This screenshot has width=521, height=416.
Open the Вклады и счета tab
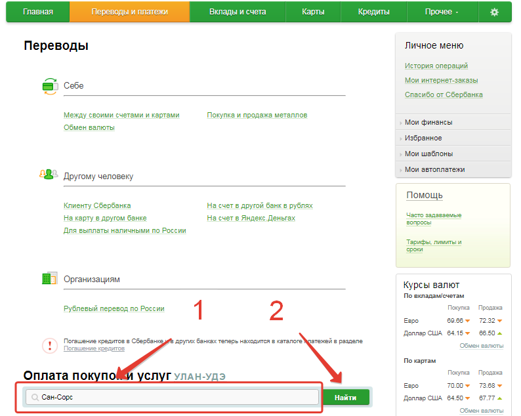[x=238, y=12]
